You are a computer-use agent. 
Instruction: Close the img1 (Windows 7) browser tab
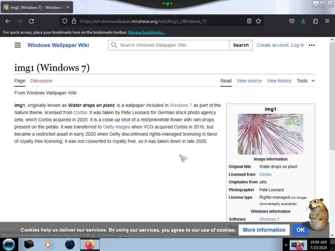coord(68,7)
